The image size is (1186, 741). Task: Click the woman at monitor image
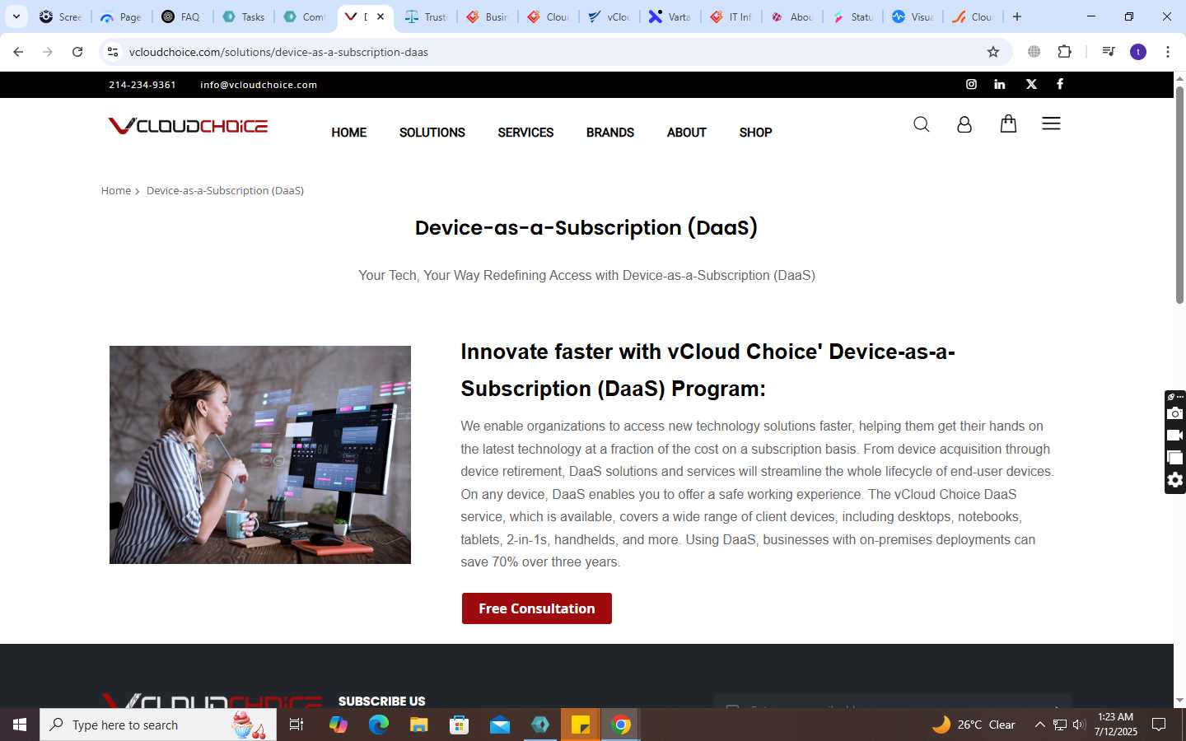[x=260, y=454]
